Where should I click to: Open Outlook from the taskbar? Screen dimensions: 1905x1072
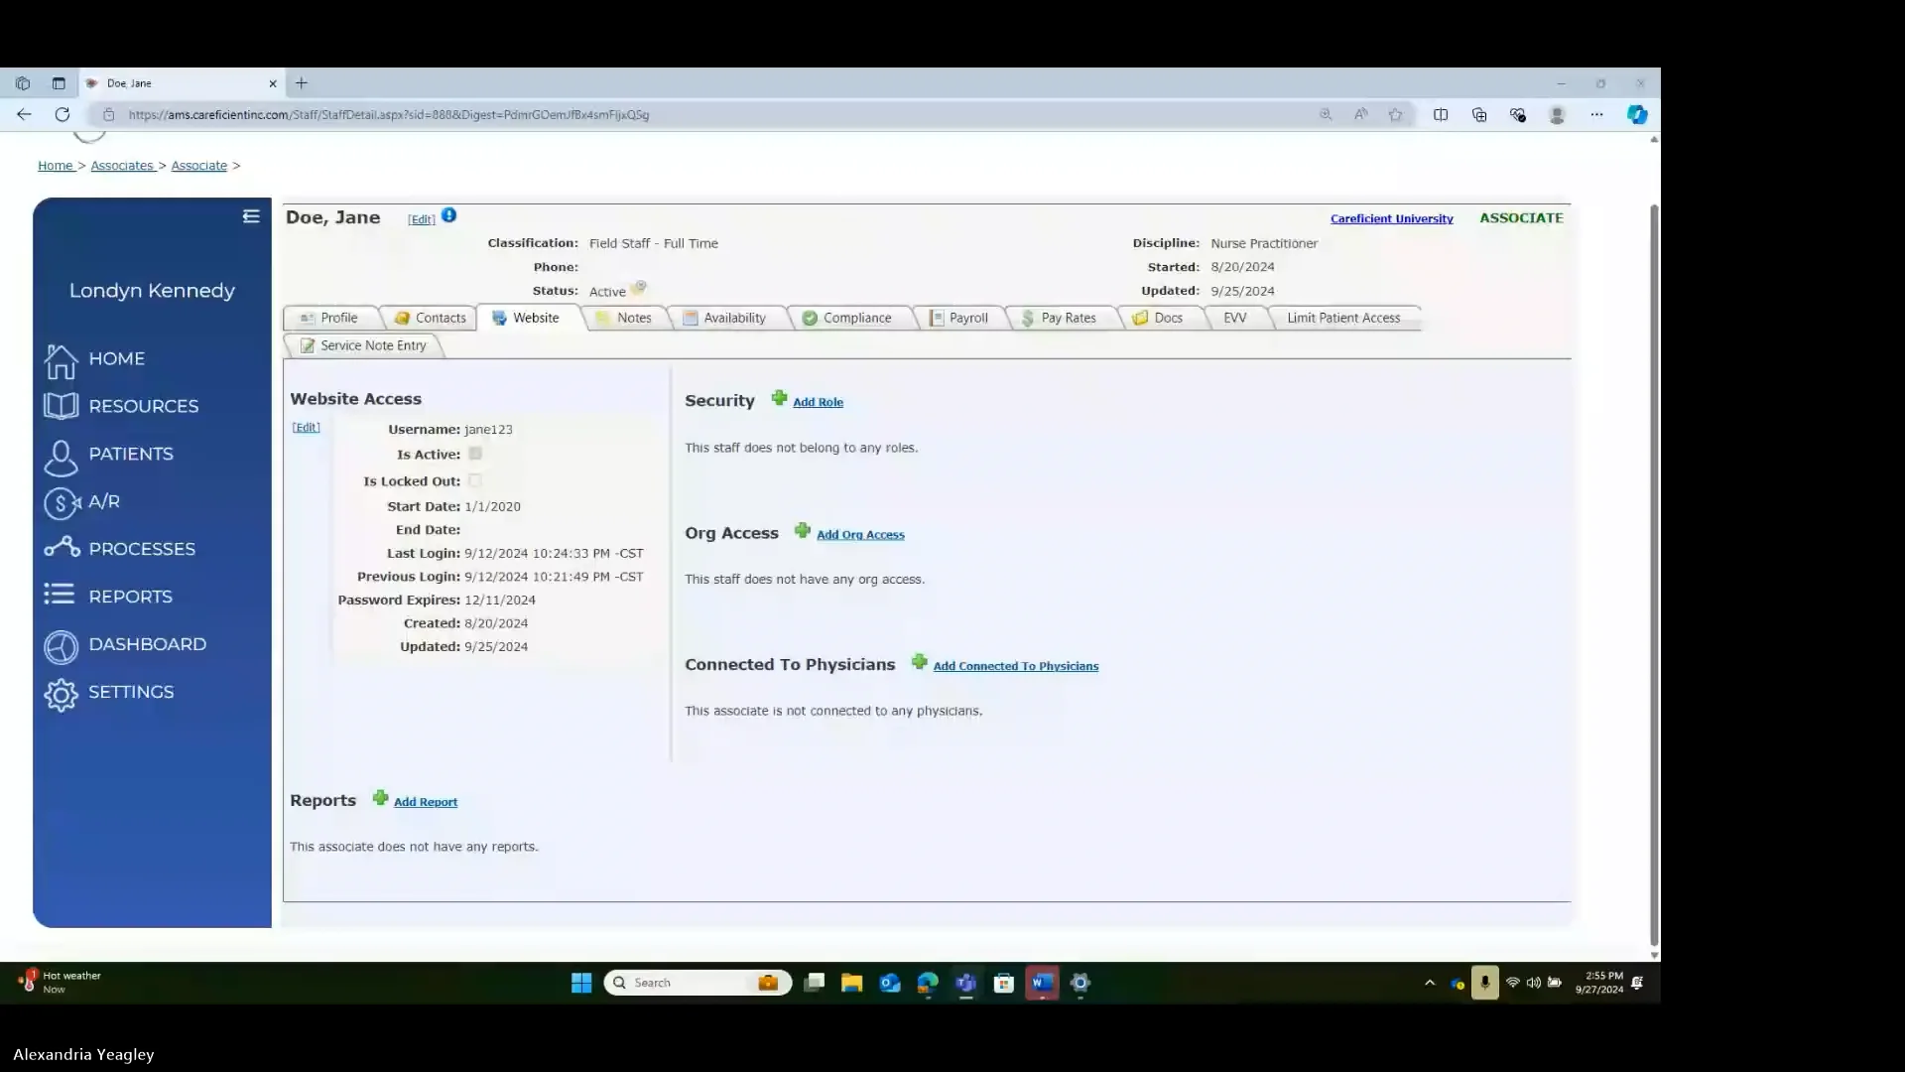pyautogui.click(x=889, y=983)
